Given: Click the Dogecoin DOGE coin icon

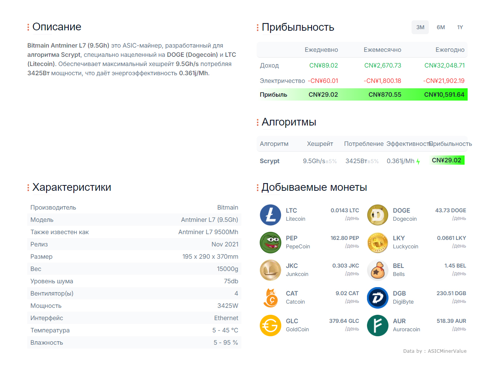Looking at the screenshot, I should (378, 215).
